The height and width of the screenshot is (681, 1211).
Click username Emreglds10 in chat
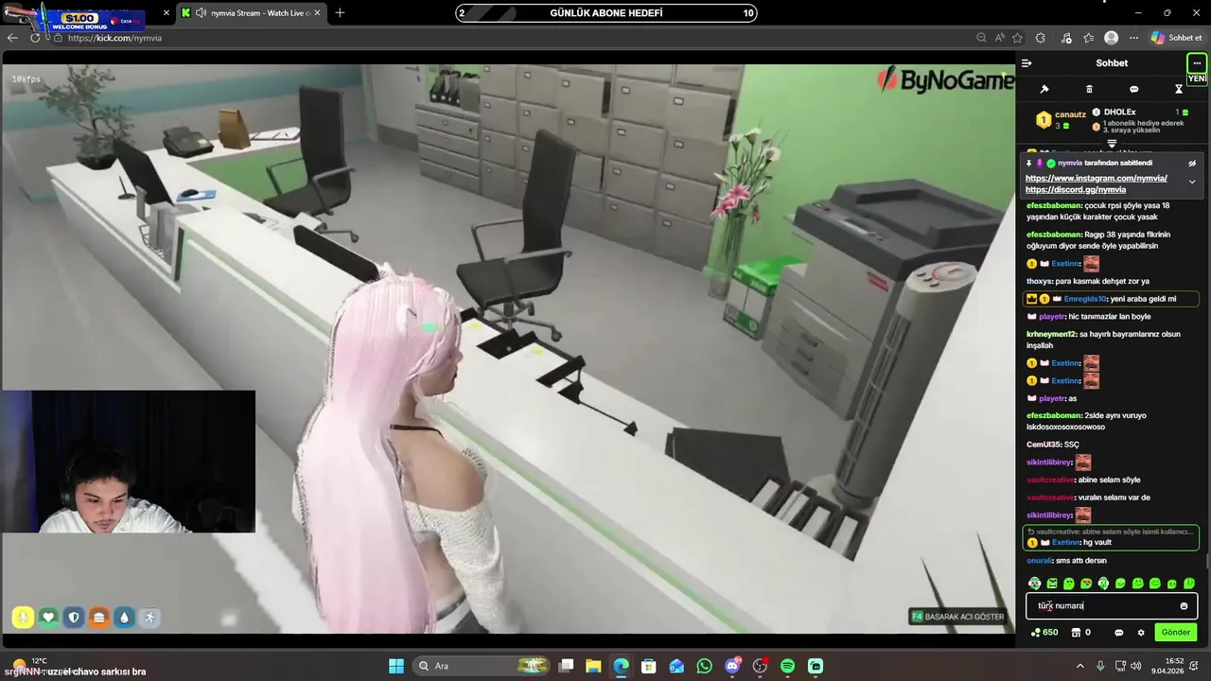(x=1083, y=299)
